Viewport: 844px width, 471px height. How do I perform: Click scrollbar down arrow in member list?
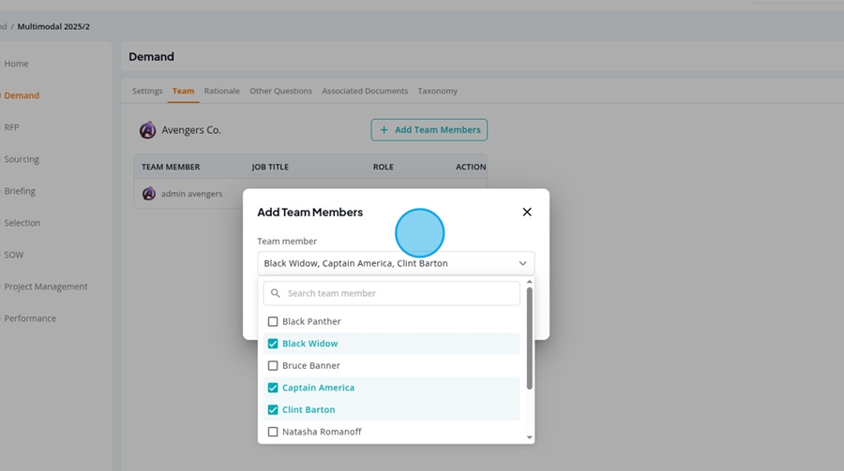pos(530,437)
